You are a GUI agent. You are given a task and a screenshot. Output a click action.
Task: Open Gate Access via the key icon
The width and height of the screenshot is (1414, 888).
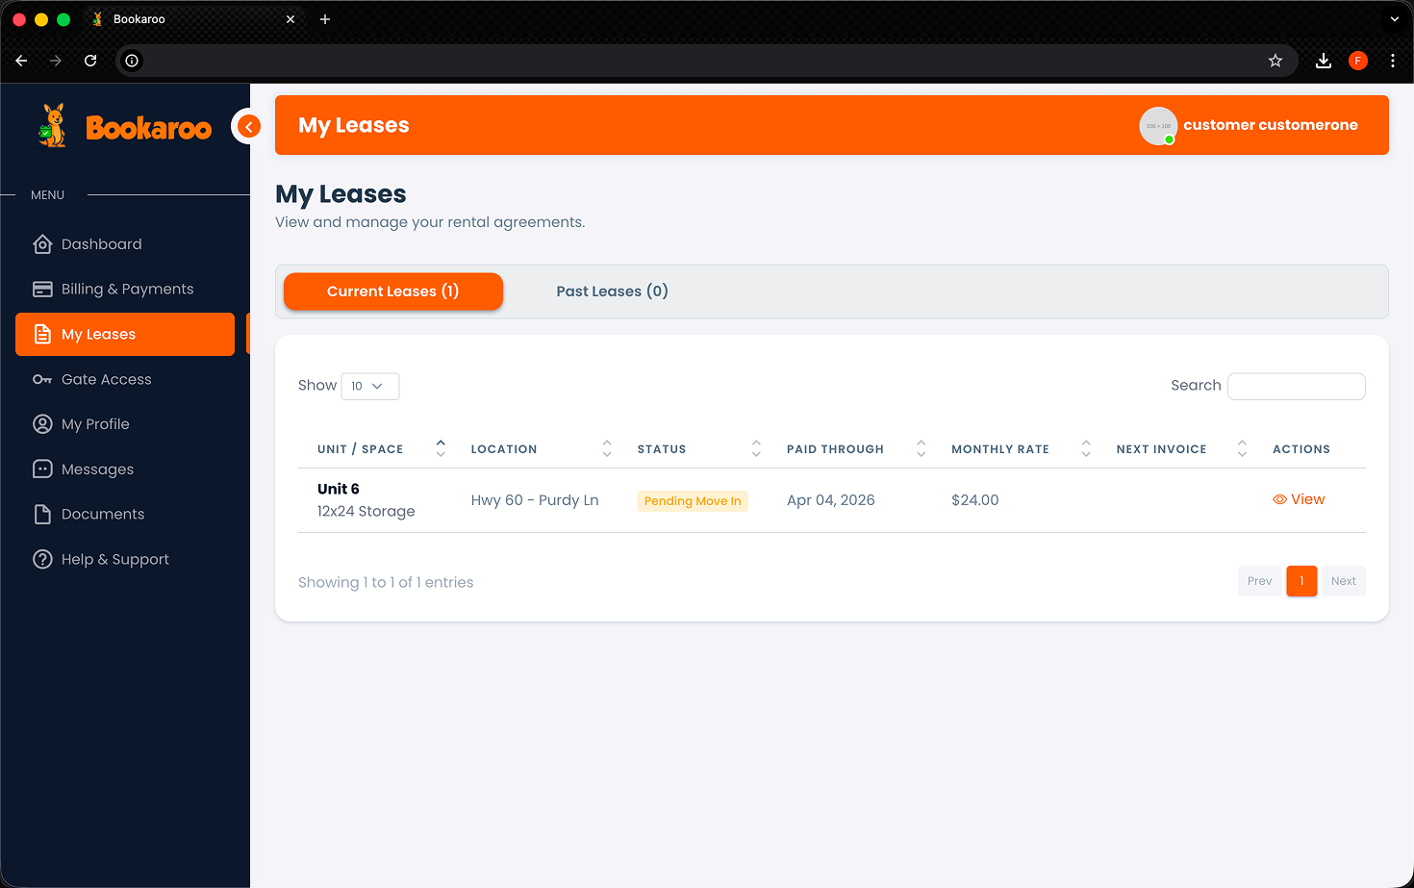coord(42,379)
